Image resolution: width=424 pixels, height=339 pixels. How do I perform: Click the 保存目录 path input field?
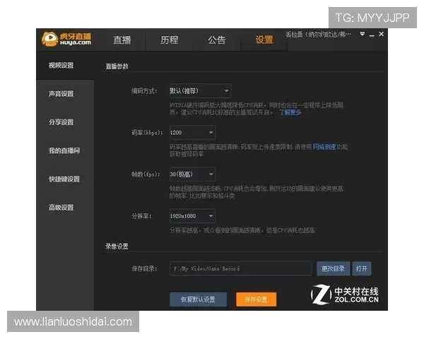(x=241, y=268)
